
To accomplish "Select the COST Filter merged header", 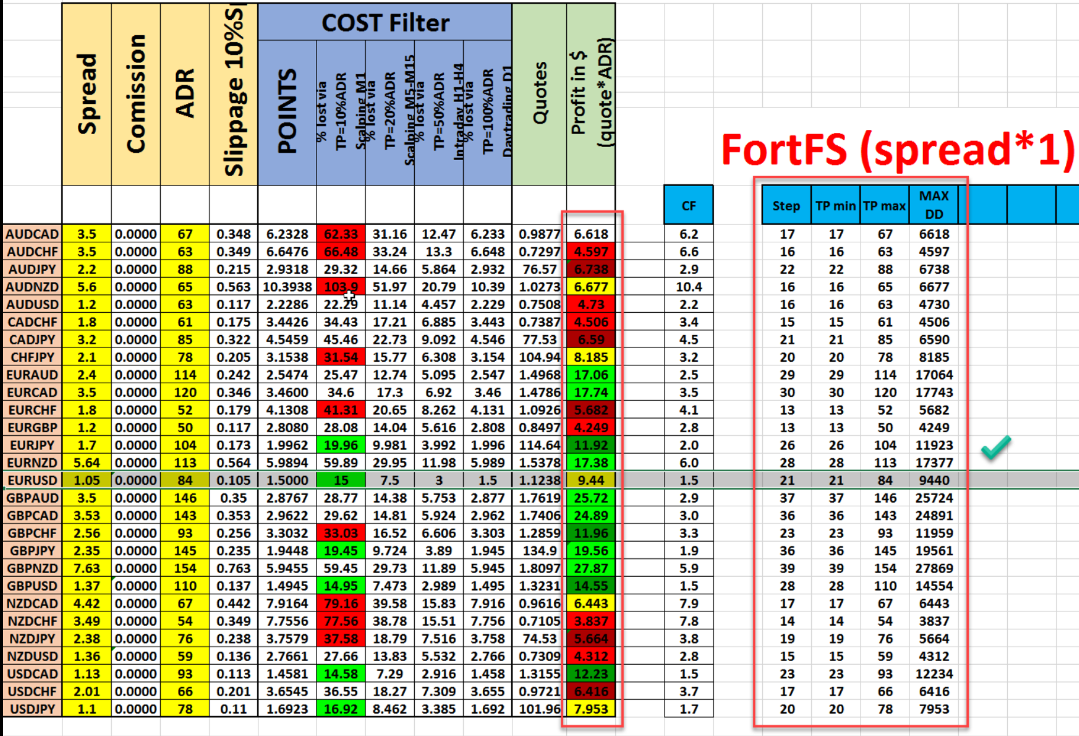I will 385,22.
